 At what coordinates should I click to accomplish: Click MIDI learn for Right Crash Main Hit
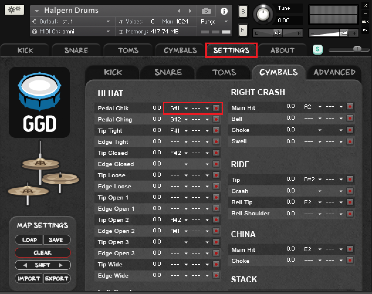point(350,107)
